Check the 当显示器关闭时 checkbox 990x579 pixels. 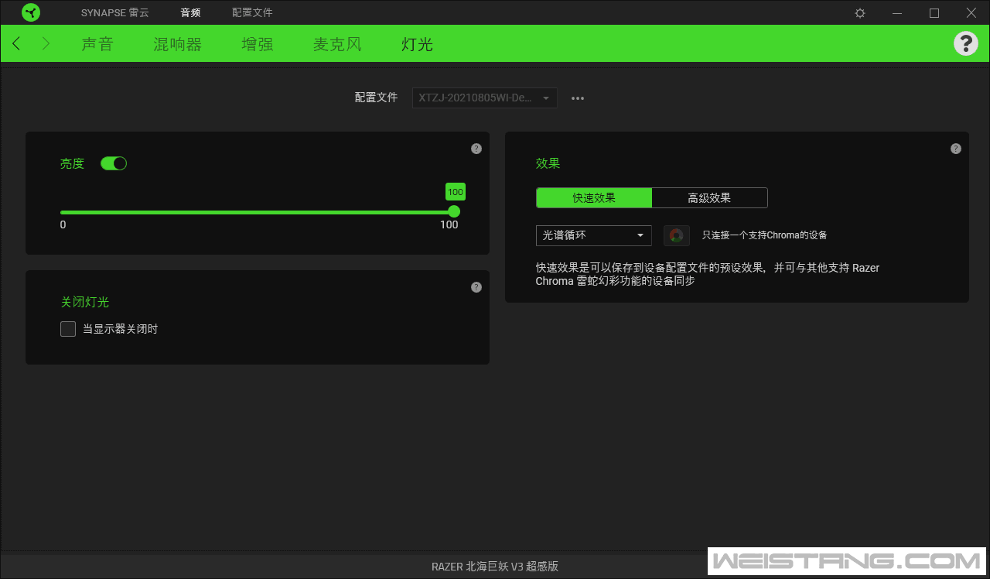(x=68, y=329)
